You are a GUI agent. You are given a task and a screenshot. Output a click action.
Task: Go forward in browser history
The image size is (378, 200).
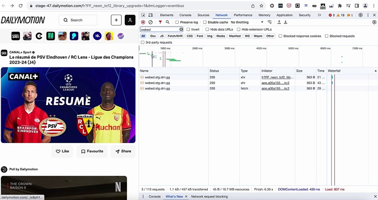pos(12,6)
